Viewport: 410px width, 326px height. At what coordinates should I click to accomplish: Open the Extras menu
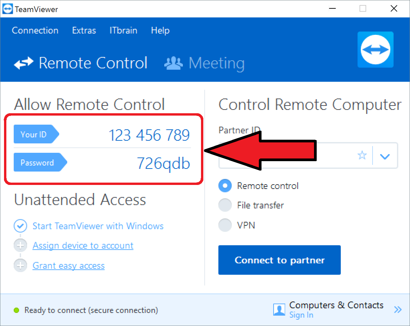point(84,30)
